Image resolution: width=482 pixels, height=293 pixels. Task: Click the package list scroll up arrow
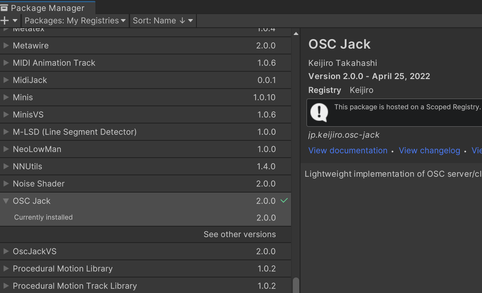(x=296, y=34)
